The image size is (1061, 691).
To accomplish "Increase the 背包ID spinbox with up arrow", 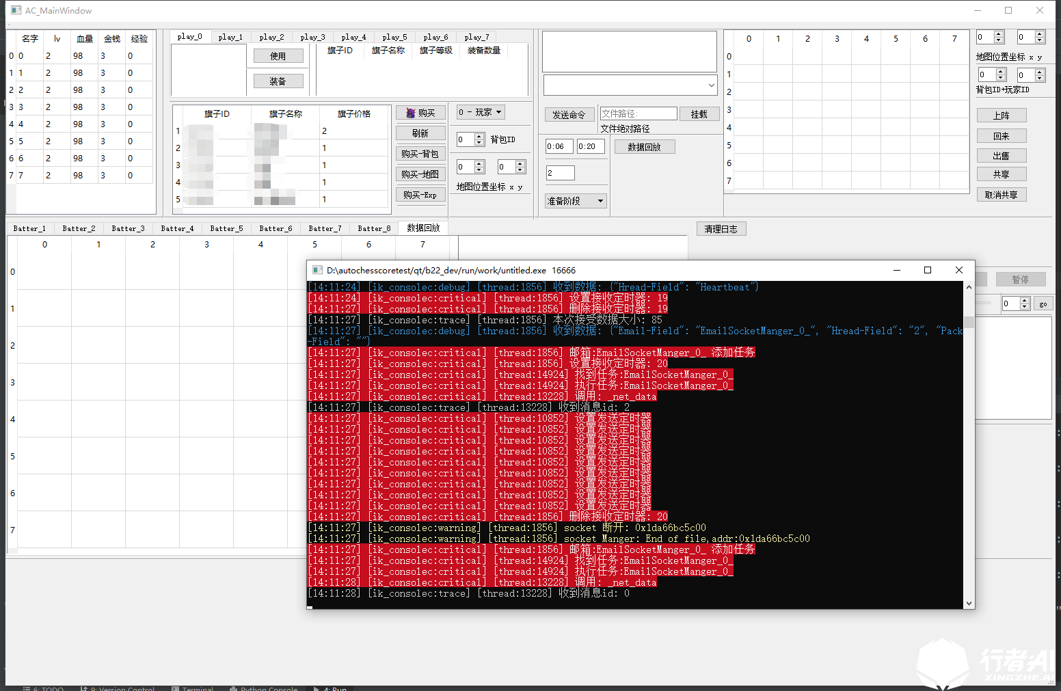I will [x=479, y=136].
